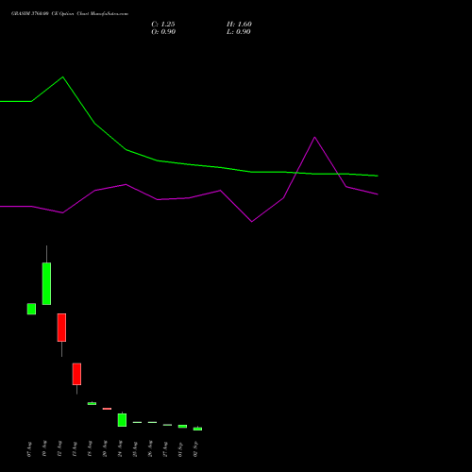Select the 07 Aug date label
Image resolution: width=472 pixels, height=472 pixels.
[x=29, y=449]
